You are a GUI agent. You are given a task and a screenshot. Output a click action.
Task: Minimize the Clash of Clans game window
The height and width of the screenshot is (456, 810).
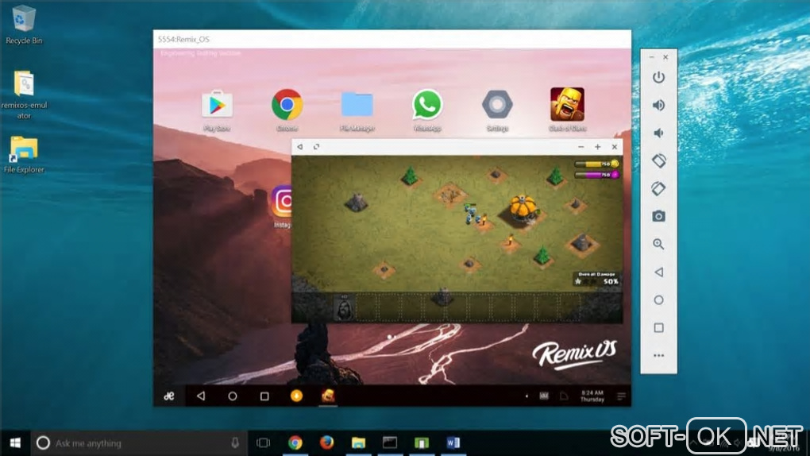[x=580, y=147]
